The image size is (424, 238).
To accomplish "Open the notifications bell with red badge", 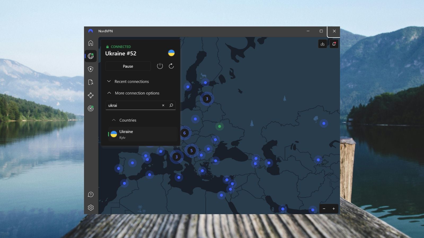I will point(334,44).
